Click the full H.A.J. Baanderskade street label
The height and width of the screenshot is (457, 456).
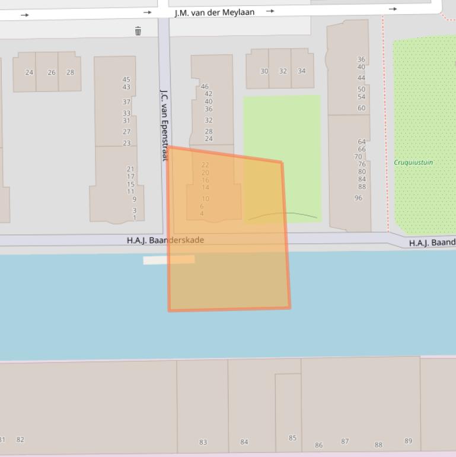click(x=165, y=240)
